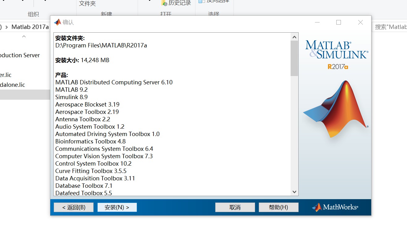Click the scroll up arrow of the product list
Image resolution: width=407 pixels, height=237 pixels.
pos(294,37)
